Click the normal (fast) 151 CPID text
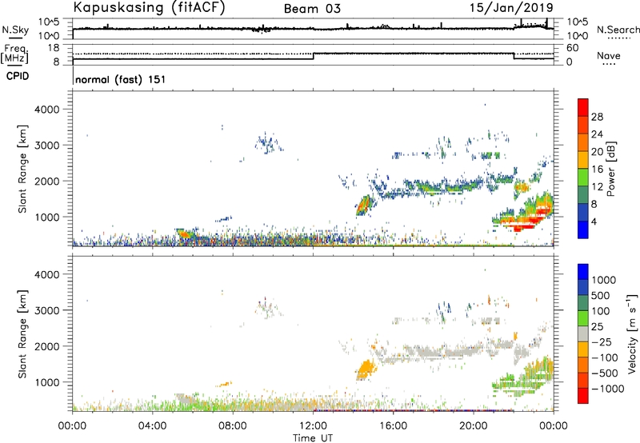The height and width of the screenshot is (443, 640). coord(121,79)
